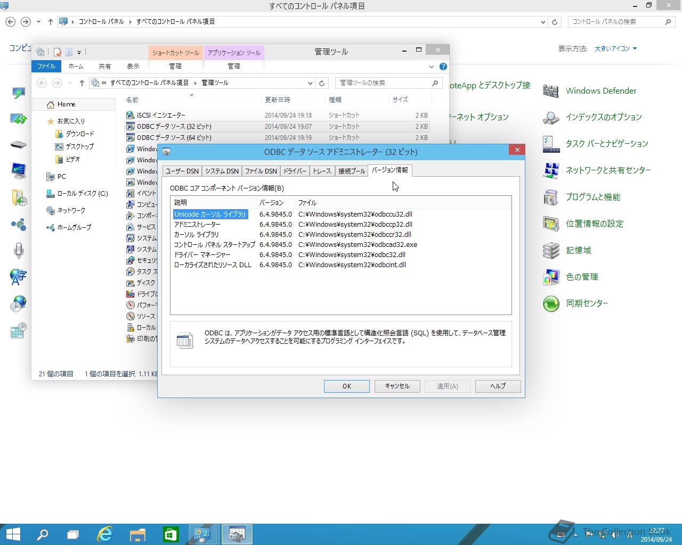Open quick access toolbar customize dropdown
This screenshot has width=682, height=545.
79,52
